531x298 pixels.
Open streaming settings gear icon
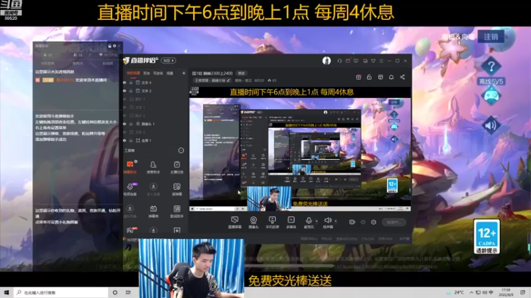pyautogui.click(x=374, y=222)
